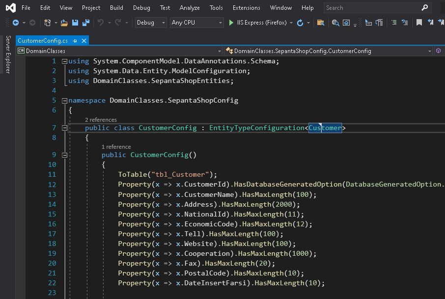Click the Save All icon
Screen dimensions: 445x299
click(x=86, y=23)
